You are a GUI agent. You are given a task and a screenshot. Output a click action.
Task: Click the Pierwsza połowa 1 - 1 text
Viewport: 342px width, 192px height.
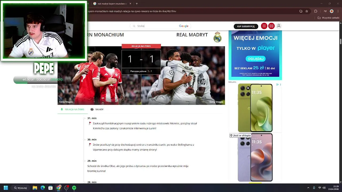click(141, 71)
